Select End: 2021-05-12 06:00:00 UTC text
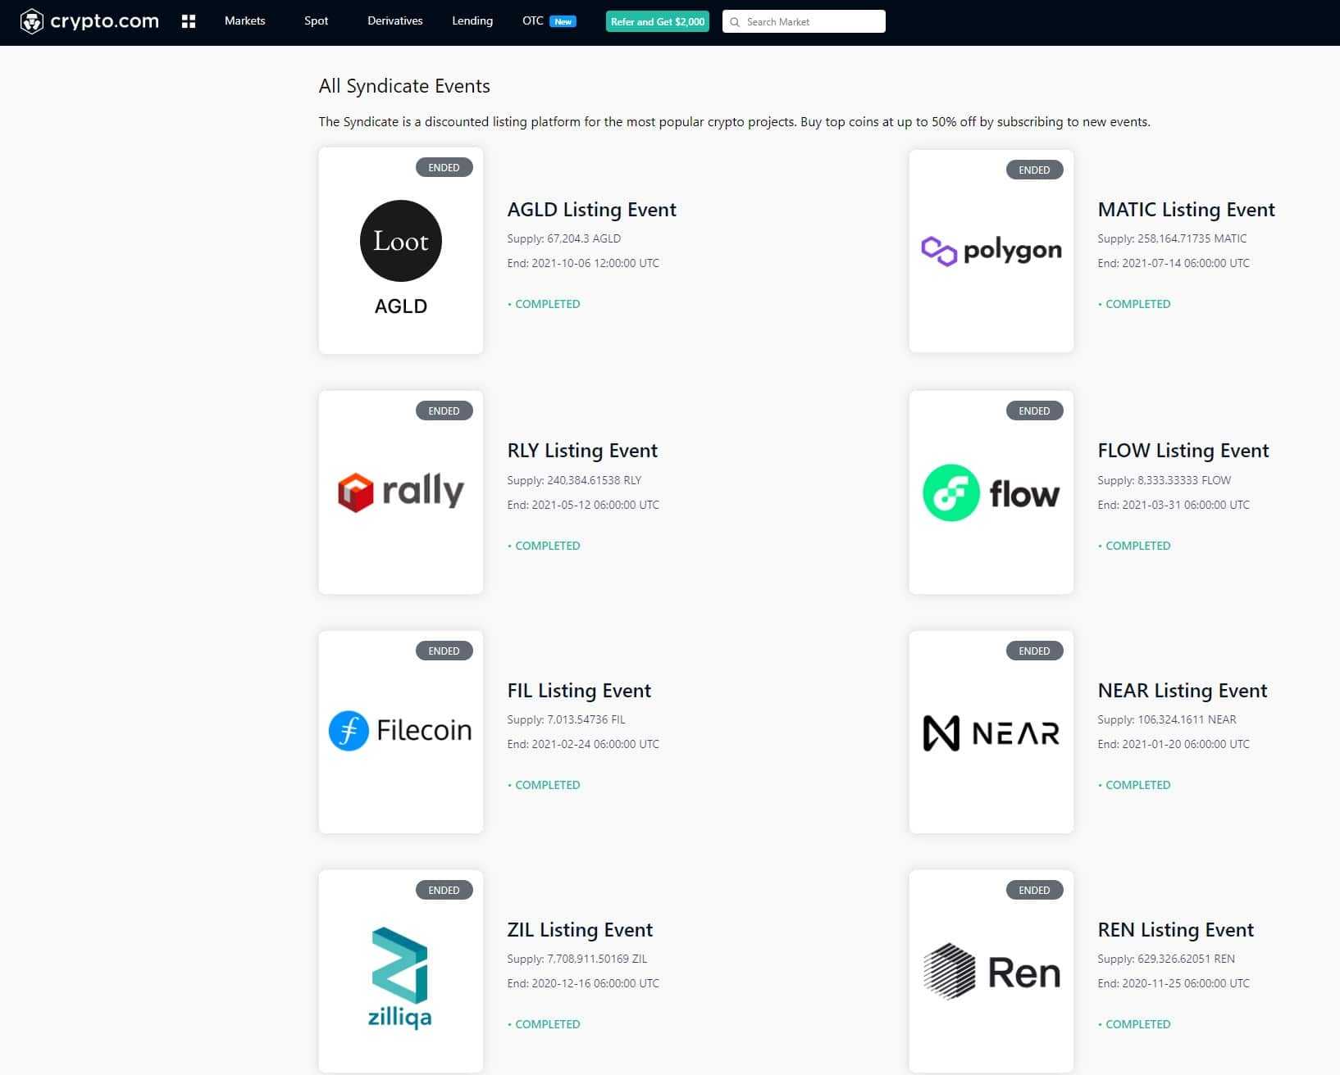Viewport: 1340px width, 1075px height. click(583, 505)
